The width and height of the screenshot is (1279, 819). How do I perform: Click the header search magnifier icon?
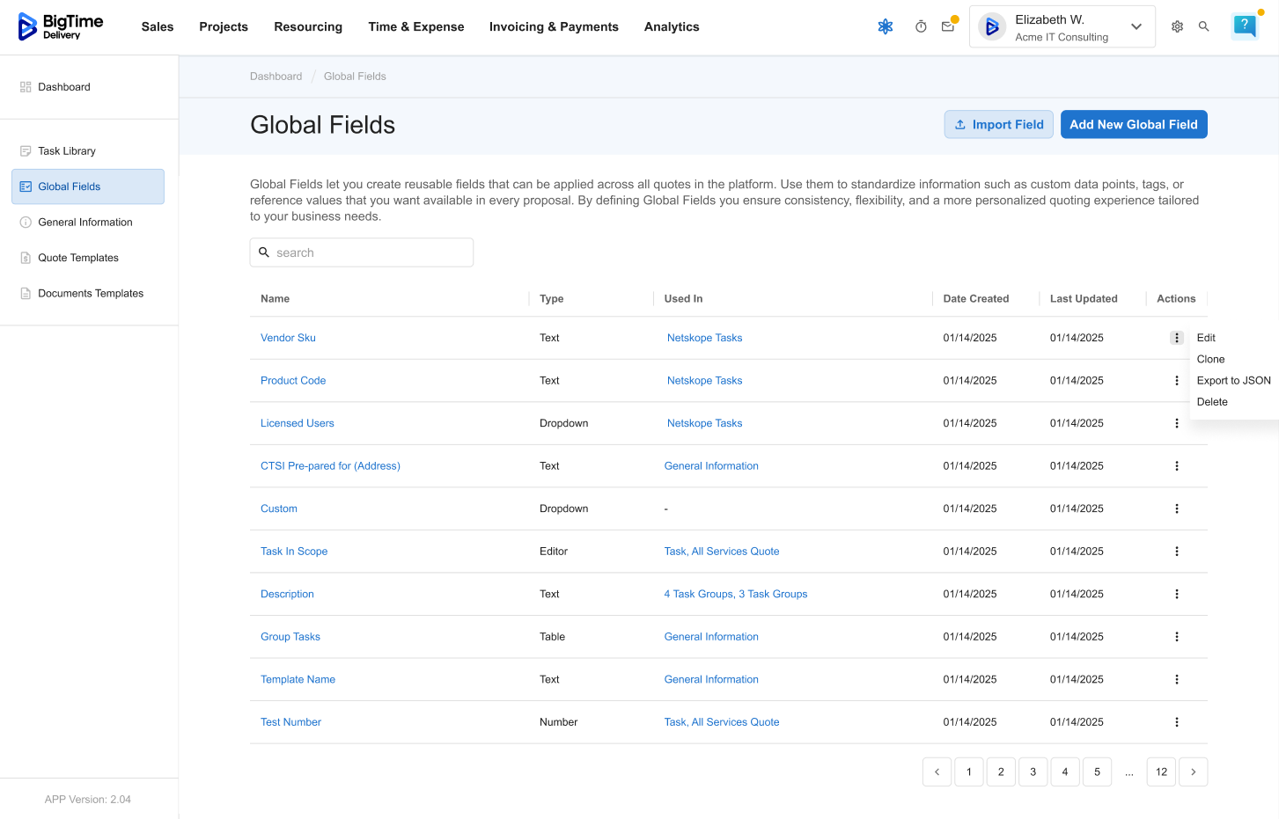(1203, 27)
